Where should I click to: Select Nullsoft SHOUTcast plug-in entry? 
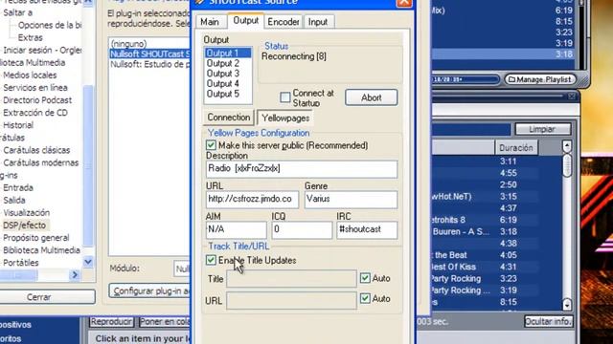[x=149, y=54]
